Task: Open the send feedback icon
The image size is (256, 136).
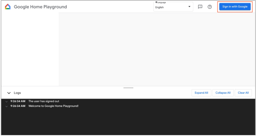Action: [x=200, y=7]
